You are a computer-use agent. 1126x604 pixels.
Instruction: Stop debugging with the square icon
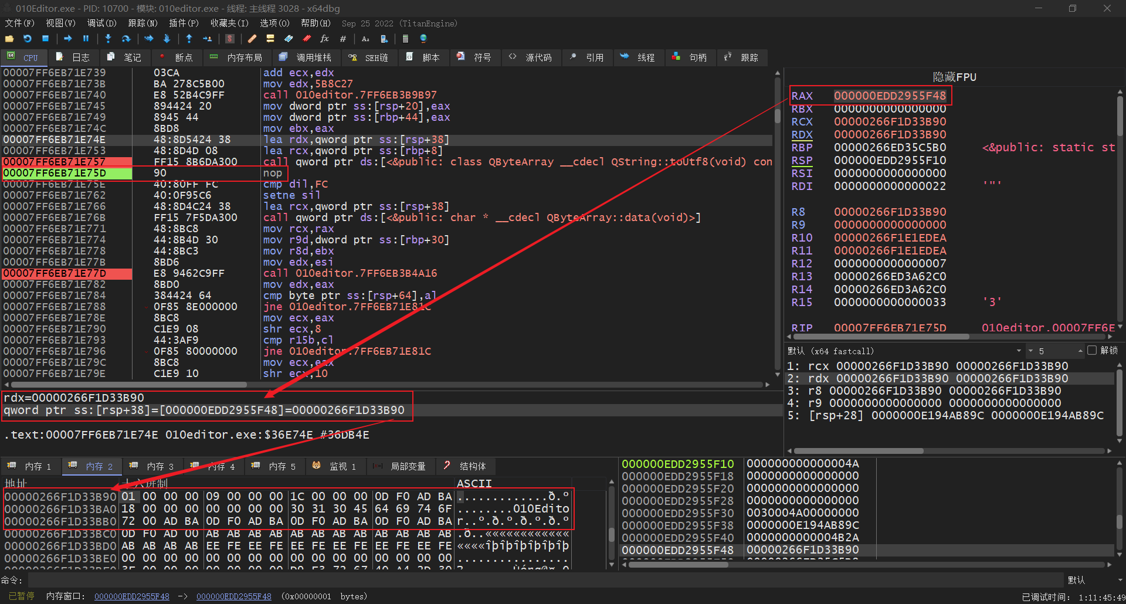click(x=45, y=39)
